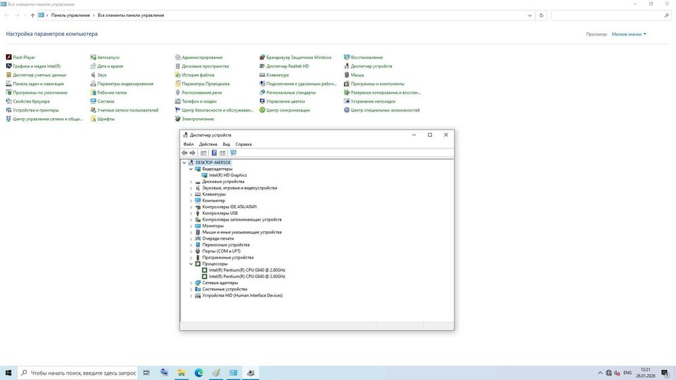Open Восстановление in Control Panel
Screen dimensions: 676x380
363,57
